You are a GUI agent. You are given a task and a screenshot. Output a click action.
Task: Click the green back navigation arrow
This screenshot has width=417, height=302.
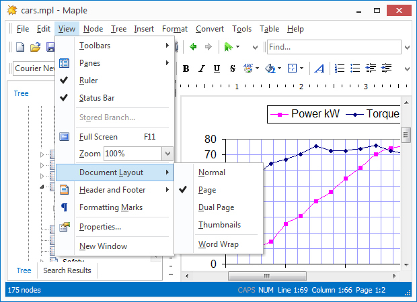pos(193,47)
